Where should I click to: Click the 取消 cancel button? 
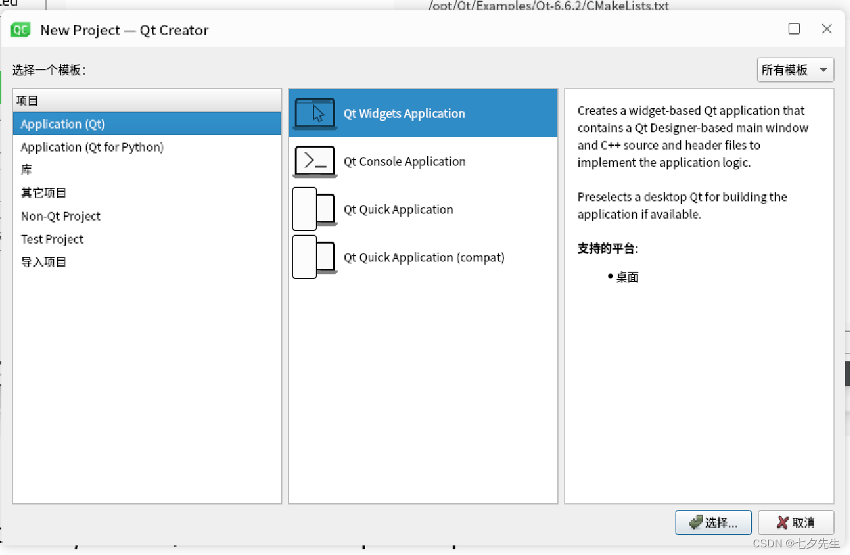click(x=796, y=522)
